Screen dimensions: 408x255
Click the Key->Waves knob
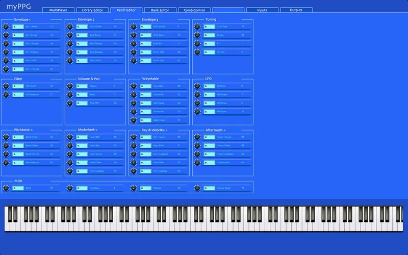click(x=134, y=137)
